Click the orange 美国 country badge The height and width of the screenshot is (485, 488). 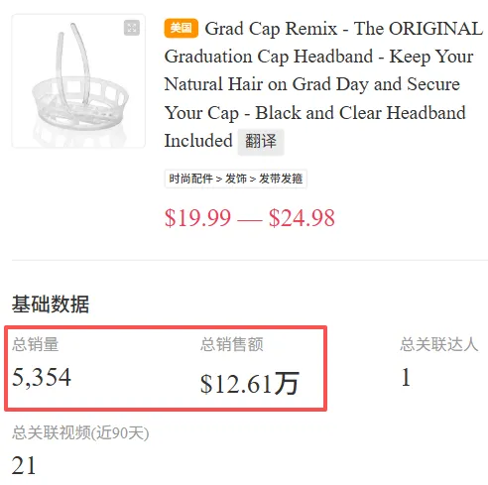[x=181, y=28]
